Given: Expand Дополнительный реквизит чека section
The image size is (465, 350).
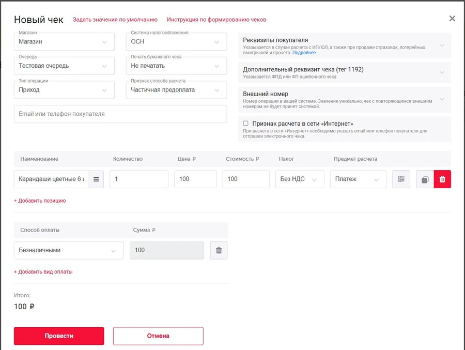Looking at the screenshot, I should pos(344,72).
